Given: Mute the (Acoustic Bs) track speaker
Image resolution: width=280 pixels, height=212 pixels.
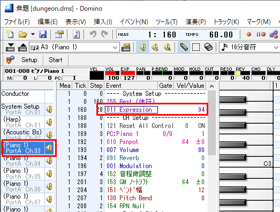Looking at the screenshot, I should click(x=49, y=135).
